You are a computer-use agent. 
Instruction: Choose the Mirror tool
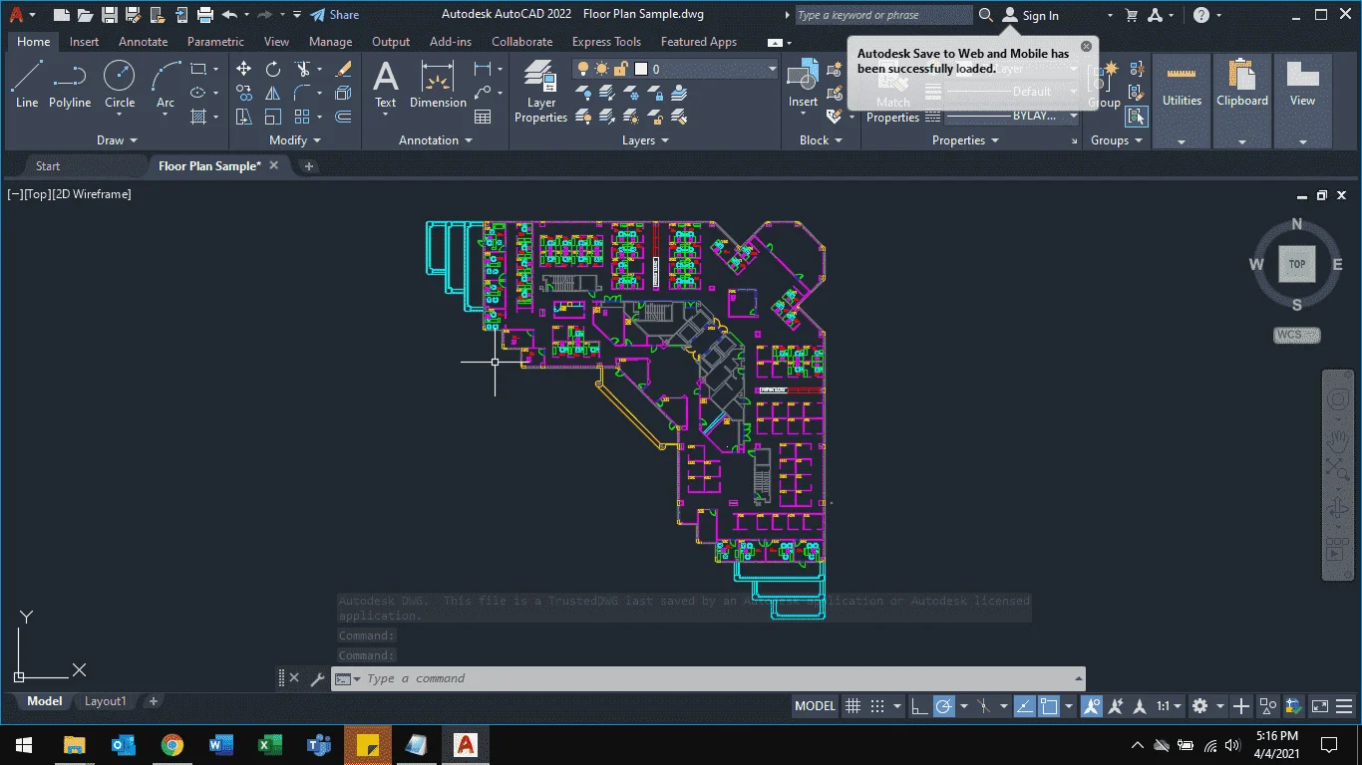coord(273,93)
